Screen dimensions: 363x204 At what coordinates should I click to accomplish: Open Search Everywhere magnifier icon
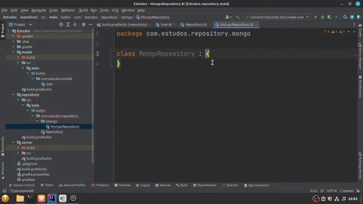(345, 17)
